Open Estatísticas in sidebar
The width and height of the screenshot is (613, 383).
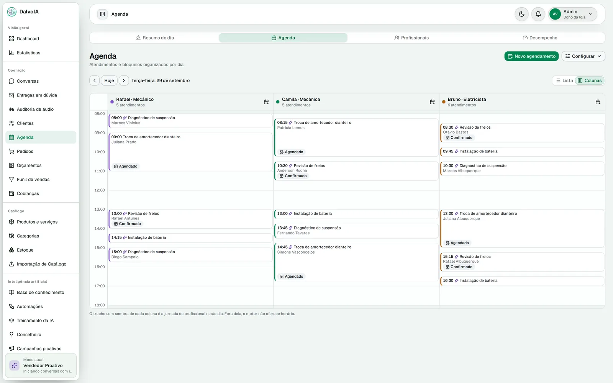pos(41,53)
